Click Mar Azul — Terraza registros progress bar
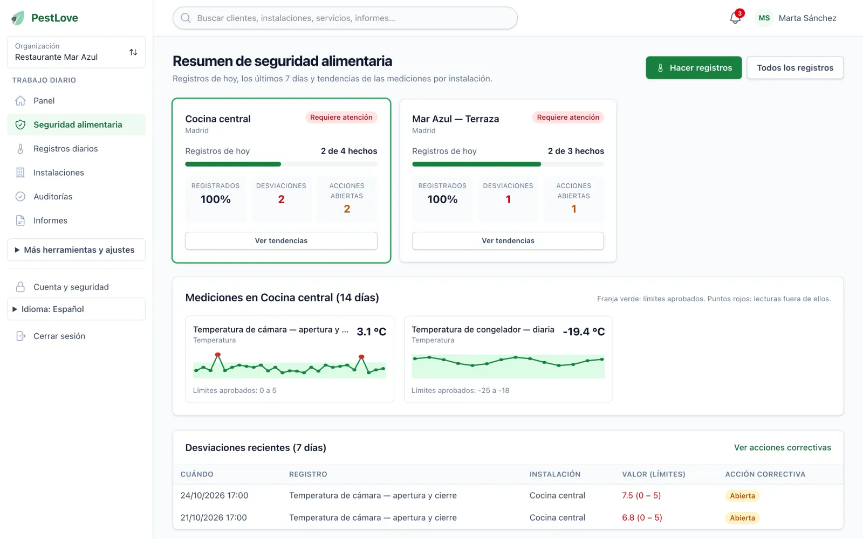This screenshot has height=539, width=863. [x=508, y=164]
